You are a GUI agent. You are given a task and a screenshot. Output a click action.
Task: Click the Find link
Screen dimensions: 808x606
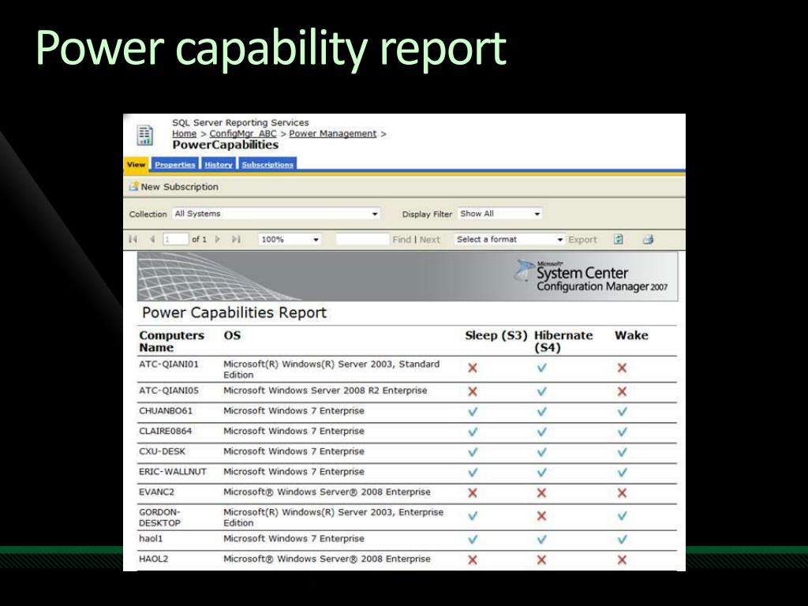[402, 240]
